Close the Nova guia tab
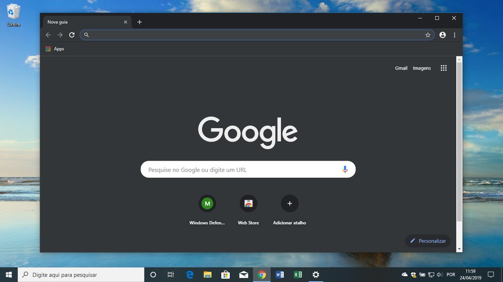This screenshot has height=282, width=503. (125, 22)
